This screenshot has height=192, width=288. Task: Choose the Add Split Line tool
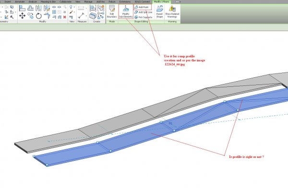click(x=143, y=12)
